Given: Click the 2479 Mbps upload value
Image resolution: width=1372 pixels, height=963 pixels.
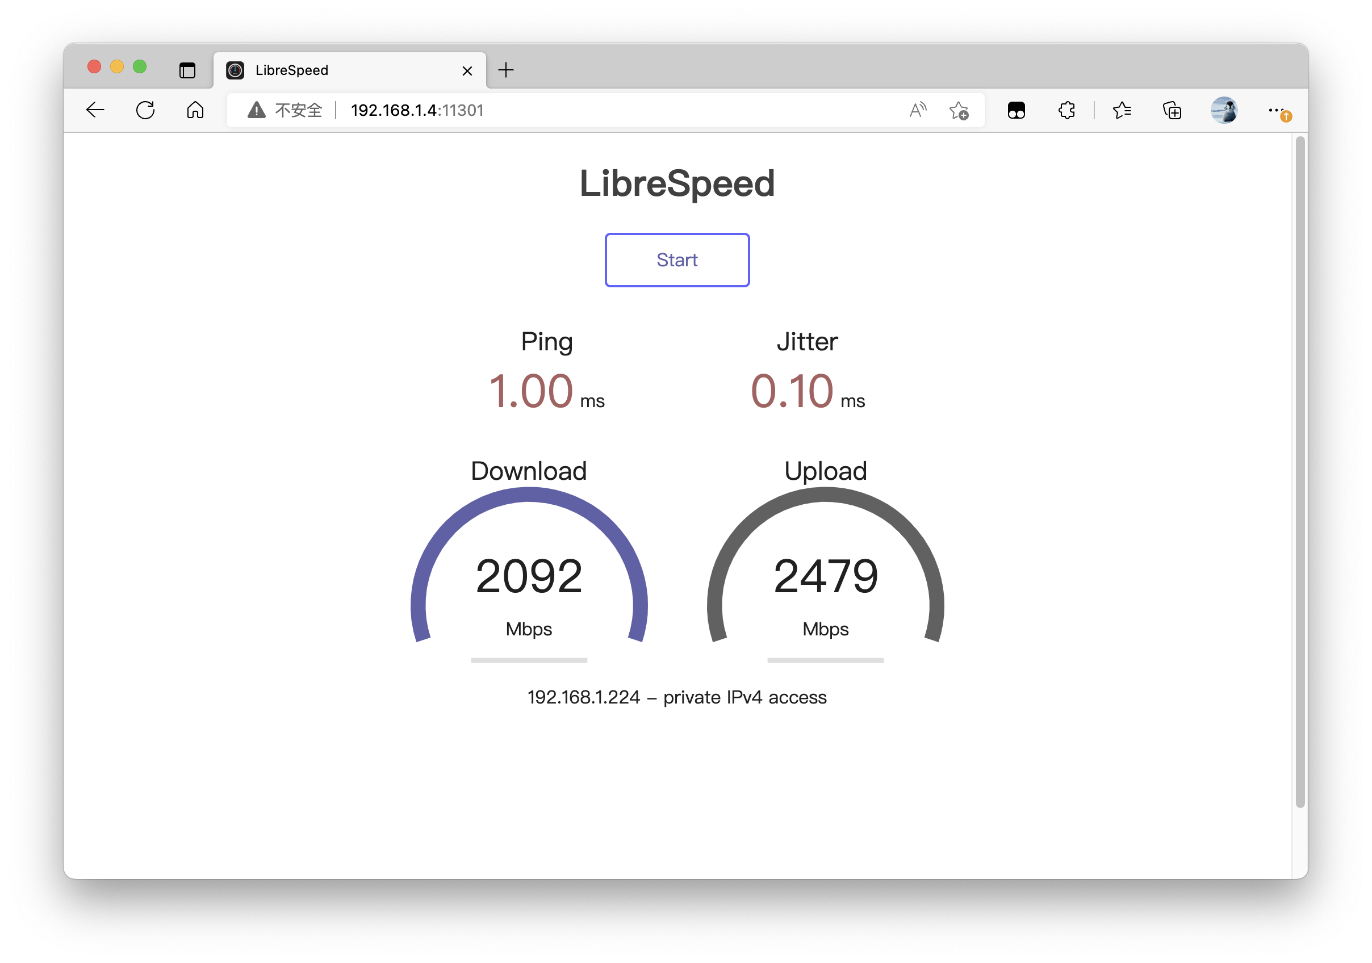Looking at the screenshot, I should point(825,576).
